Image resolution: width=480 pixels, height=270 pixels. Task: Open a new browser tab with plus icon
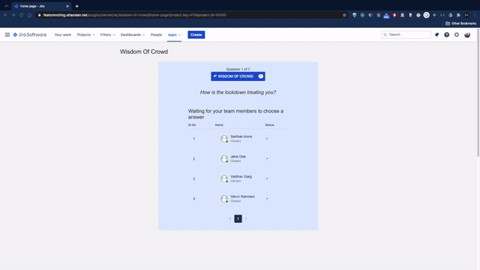click(76, 6)
